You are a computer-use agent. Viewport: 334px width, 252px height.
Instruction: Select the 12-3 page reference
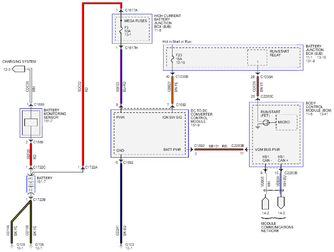click(x=7, y=69)
